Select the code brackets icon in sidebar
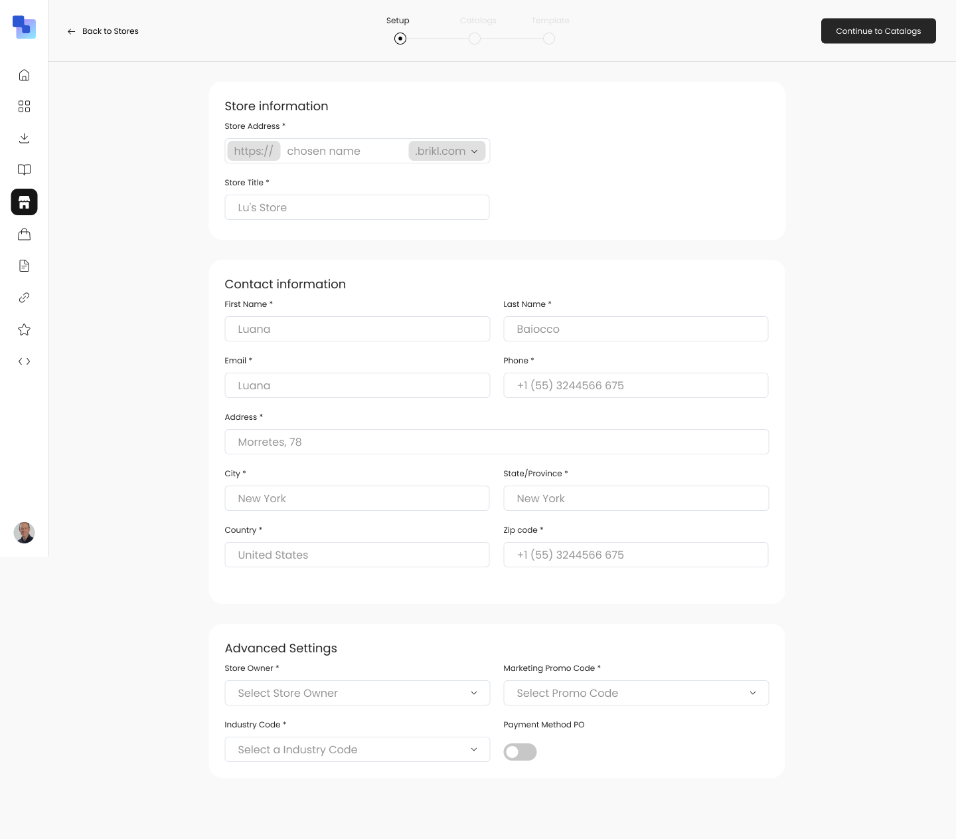The image size is (956, 839). pyautogui.click(x=24, y=361)
